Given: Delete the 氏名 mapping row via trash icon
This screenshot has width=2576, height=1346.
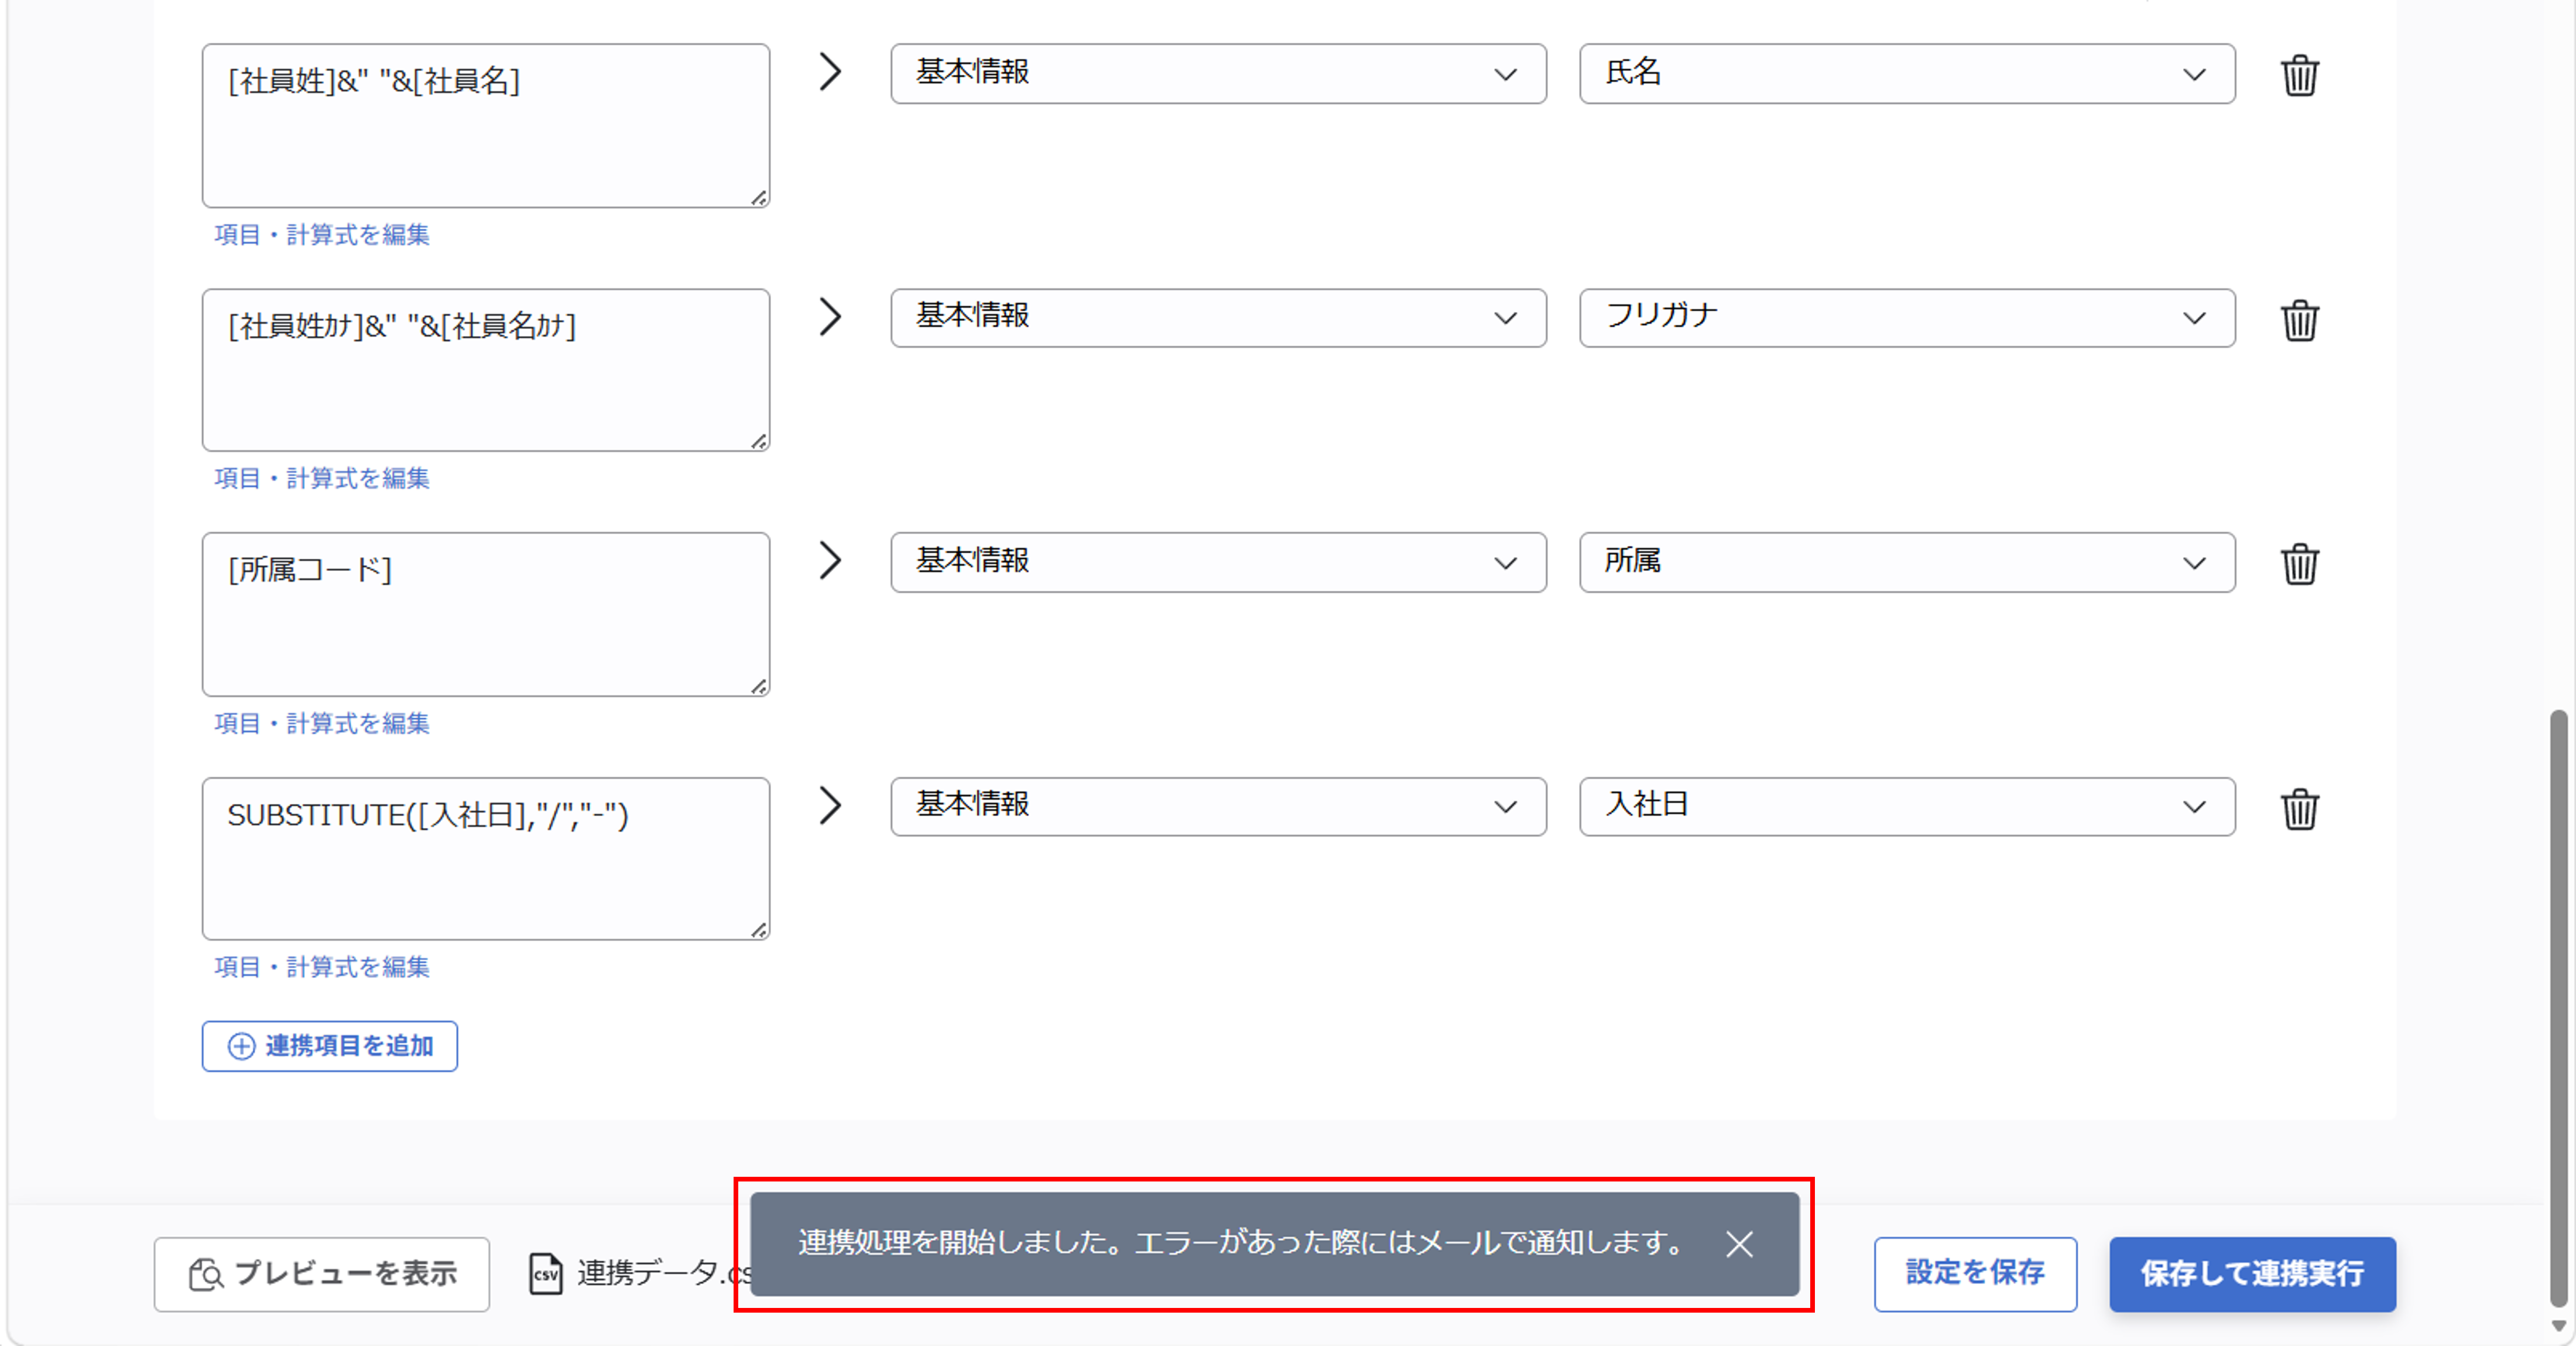Looking at the screenshot, I should (2299, 75).
